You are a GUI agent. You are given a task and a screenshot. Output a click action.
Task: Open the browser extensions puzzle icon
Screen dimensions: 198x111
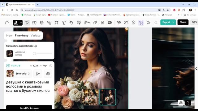point(183,10)
